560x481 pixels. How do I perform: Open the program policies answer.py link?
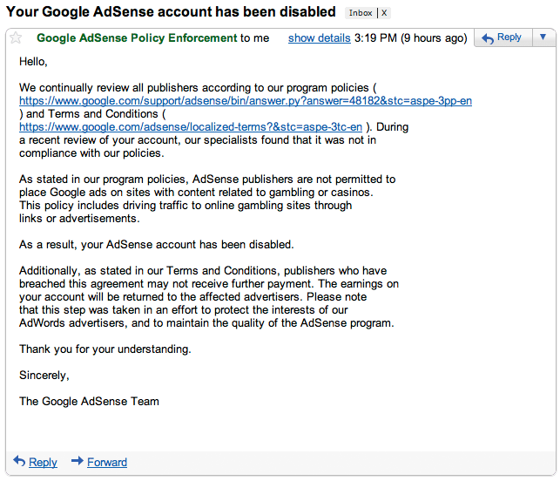(246, 101)
